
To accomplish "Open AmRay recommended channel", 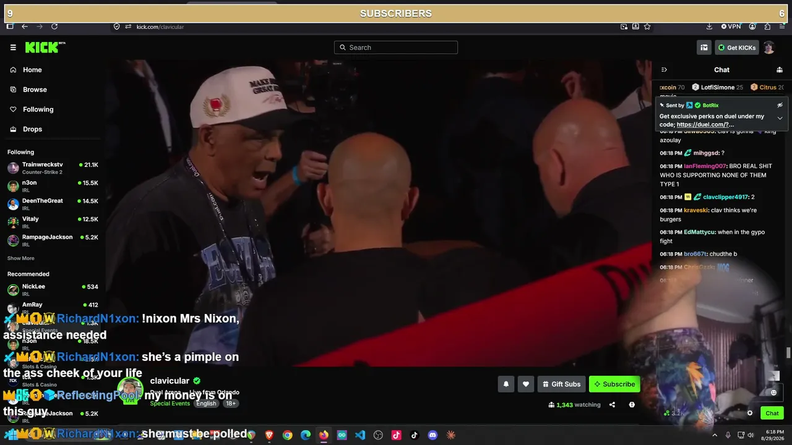I will [53, 307].
